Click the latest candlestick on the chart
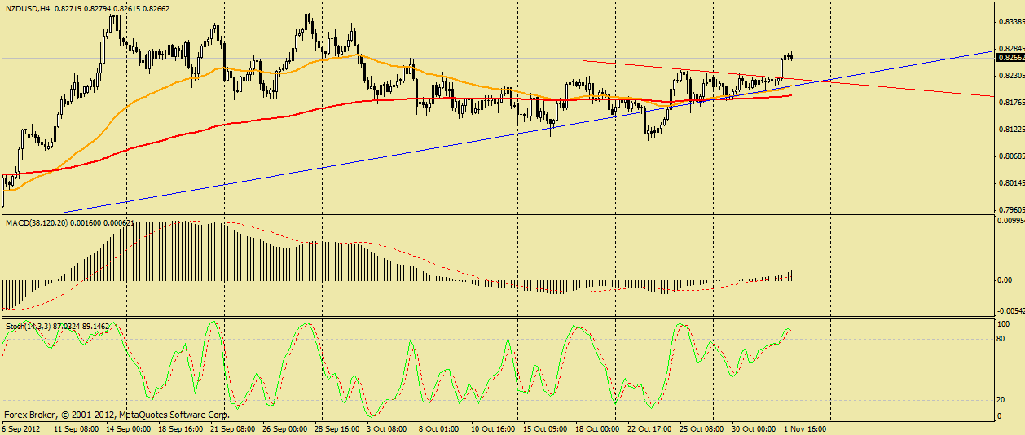 pos(791,55)
